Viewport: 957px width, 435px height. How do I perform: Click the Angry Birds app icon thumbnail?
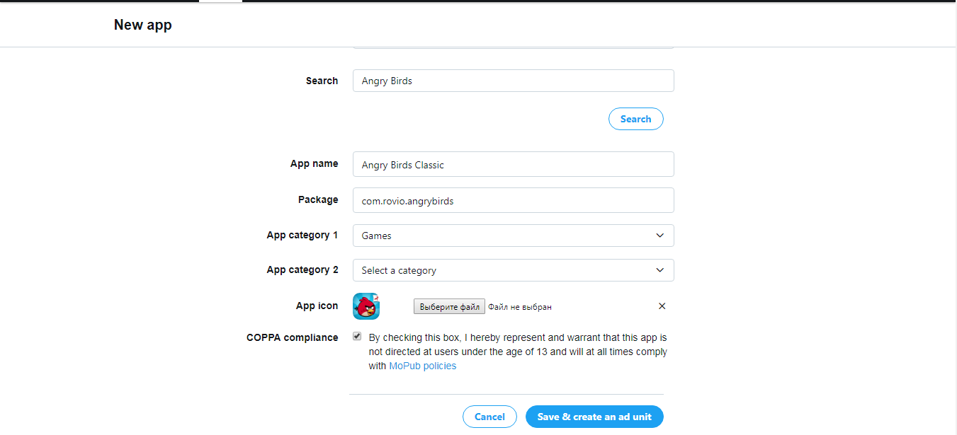(x=366, y=306)
